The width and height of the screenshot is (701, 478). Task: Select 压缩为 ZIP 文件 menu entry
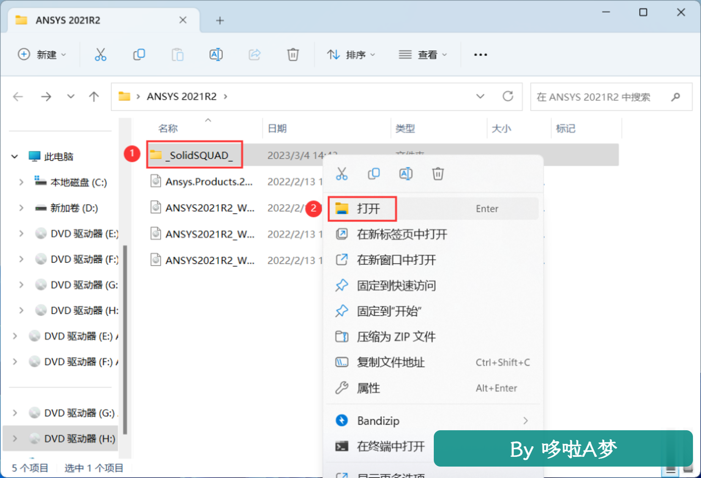(x=433, y=337)
